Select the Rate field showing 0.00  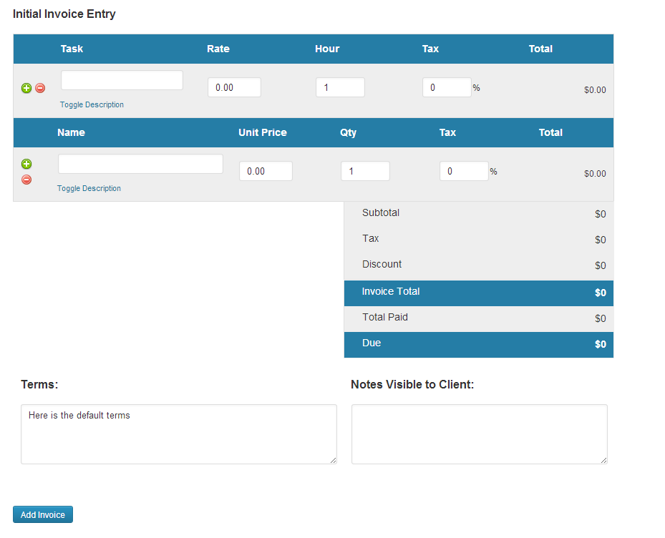coord(233,87)
